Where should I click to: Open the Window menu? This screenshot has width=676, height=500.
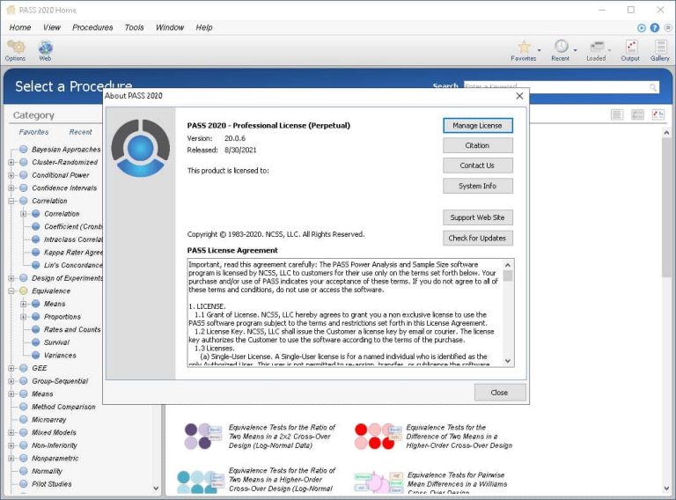pyautogui.click(x=170, y=27)
